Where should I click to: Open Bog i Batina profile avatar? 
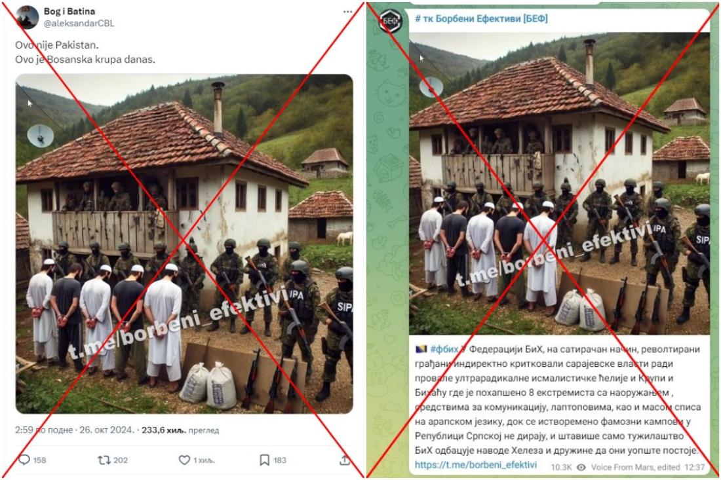point(27,18)
